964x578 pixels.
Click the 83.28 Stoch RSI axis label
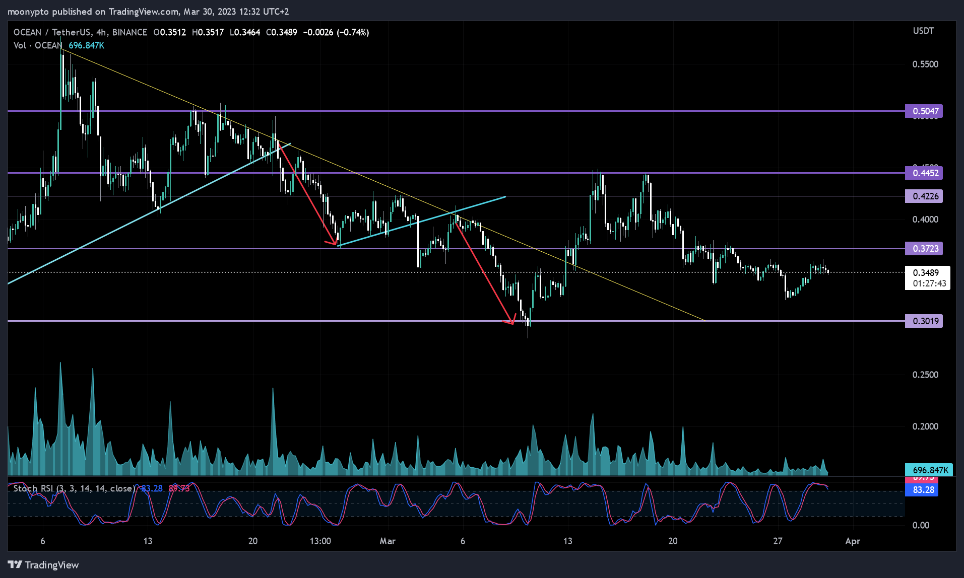point(922,489)
